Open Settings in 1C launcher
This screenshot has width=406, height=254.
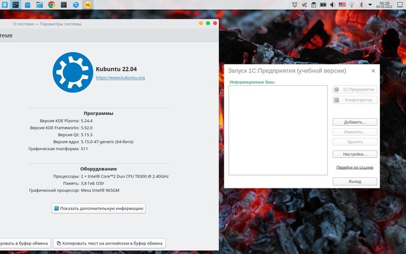[355, 154]
